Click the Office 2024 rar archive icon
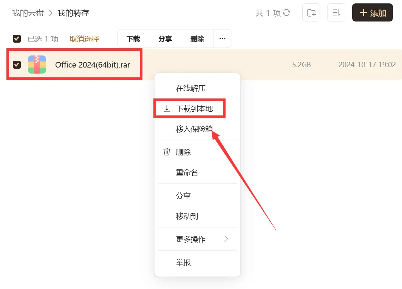 point(37,65)
